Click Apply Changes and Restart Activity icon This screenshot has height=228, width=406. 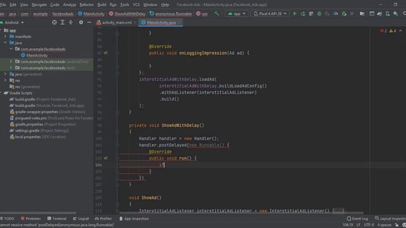303,14
